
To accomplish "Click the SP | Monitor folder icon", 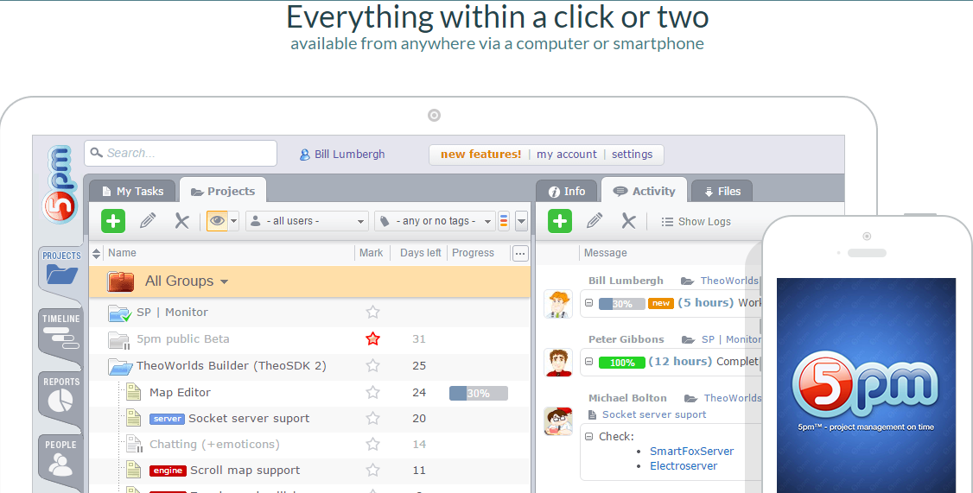I will 119,313.
